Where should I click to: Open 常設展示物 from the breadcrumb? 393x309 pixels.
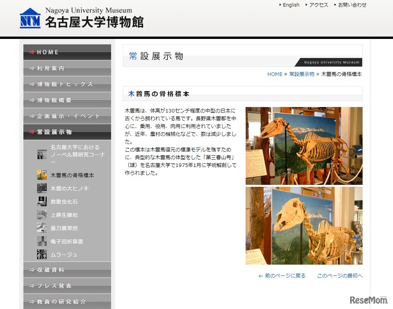coord(301,74)
